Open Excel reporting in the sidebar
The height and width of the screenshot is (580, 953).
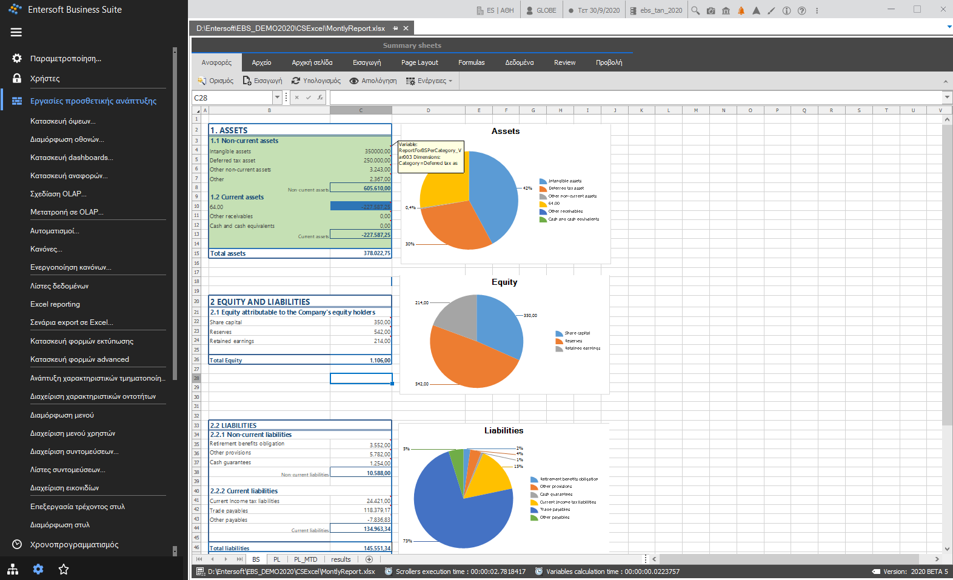click(x=55, y=304)
